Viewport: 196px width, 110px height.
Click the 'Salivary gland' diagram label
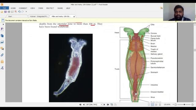156,54
